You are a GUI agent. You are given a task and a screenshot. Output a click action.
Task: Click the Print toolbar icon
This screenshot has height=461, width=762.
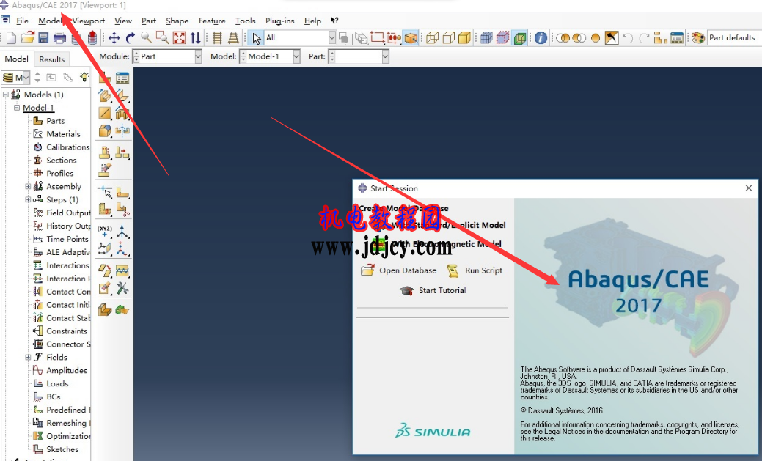coord(60,37)
